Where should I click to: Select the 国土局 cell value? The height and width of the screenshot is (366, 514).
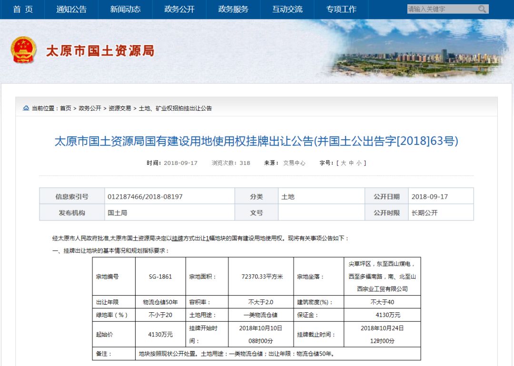click(118, 213)
